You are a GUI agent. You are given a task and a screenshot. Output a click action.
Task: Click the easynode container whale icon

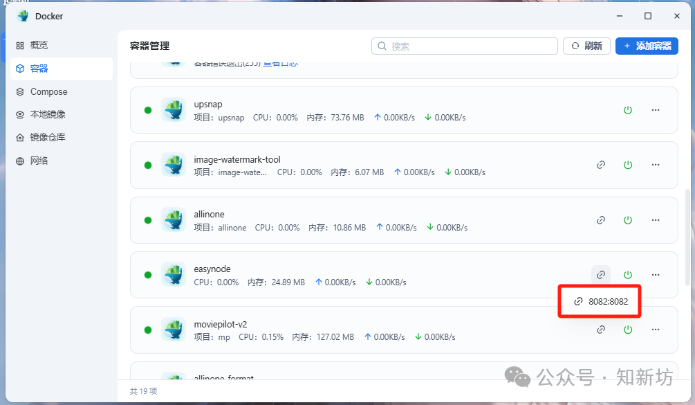pos(174,275)
